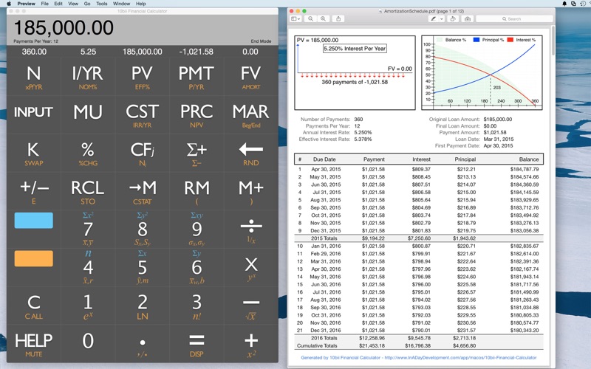Open the File menu

coord(45,4)
